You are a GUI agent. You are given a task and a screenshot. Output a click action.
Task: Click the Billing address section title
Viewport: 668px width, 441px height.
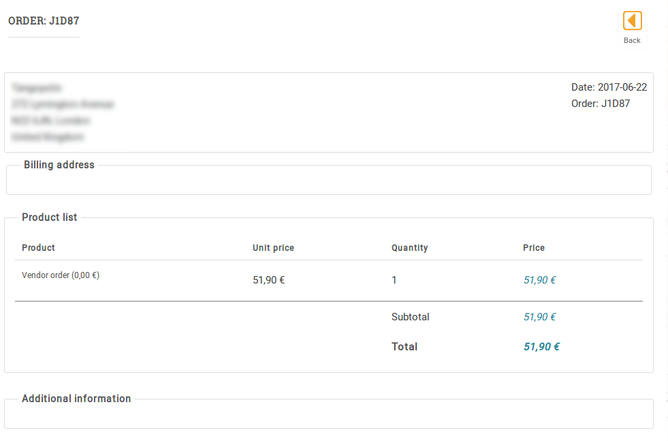pyautogui.click(x=59, y=165)
